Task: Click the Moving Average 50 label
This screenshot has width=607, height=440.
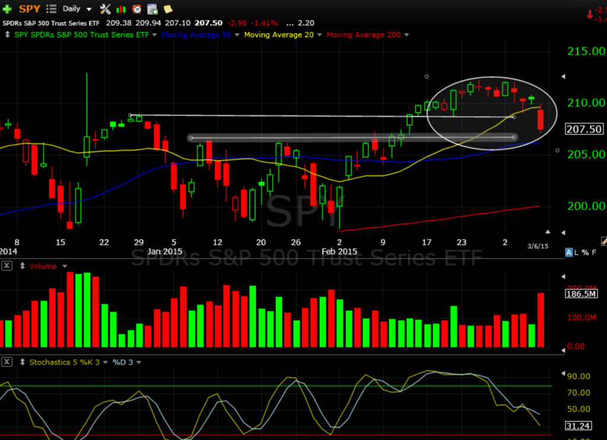Action: (x=196, y=34)
